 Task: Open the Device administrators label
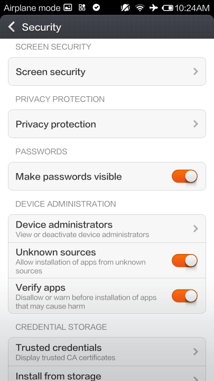(64, 224)
